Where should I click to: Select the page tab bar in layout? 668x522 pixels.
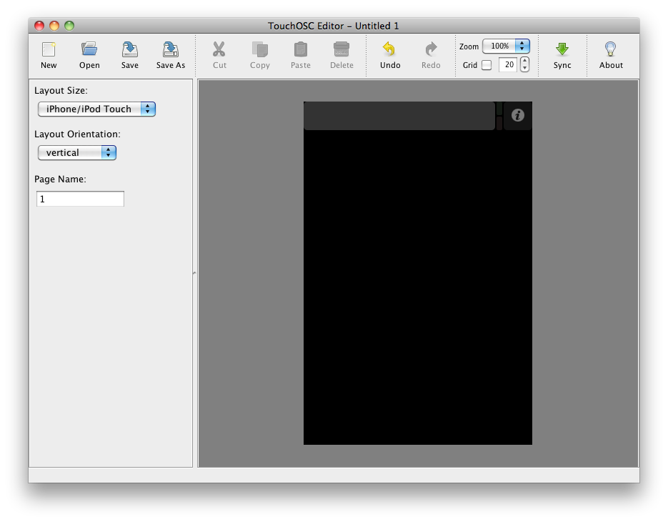399,116
